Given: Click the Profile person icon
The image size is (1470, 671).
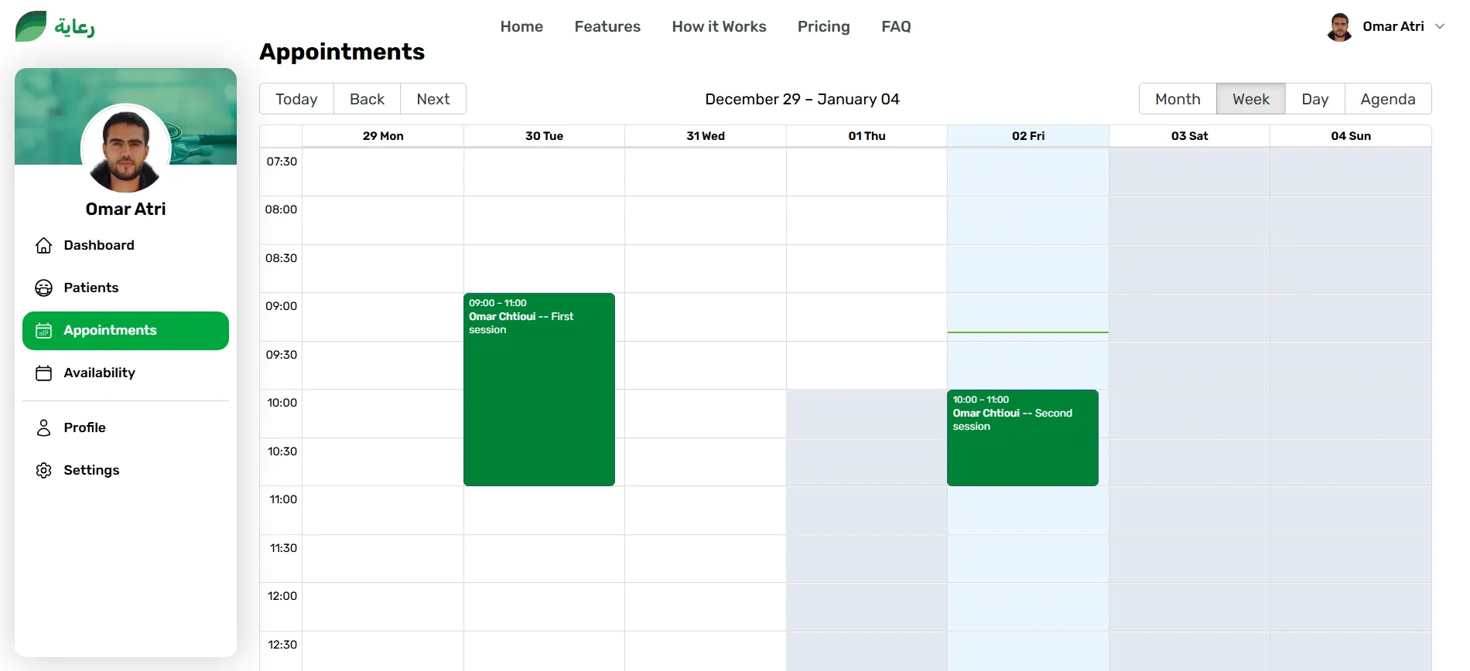Looking at the screenshot, I should [x=44, y=428].
